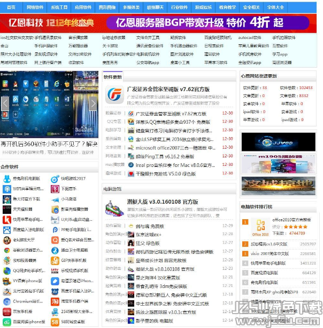Click the 软件总数 value 102453

click(306, 87)
